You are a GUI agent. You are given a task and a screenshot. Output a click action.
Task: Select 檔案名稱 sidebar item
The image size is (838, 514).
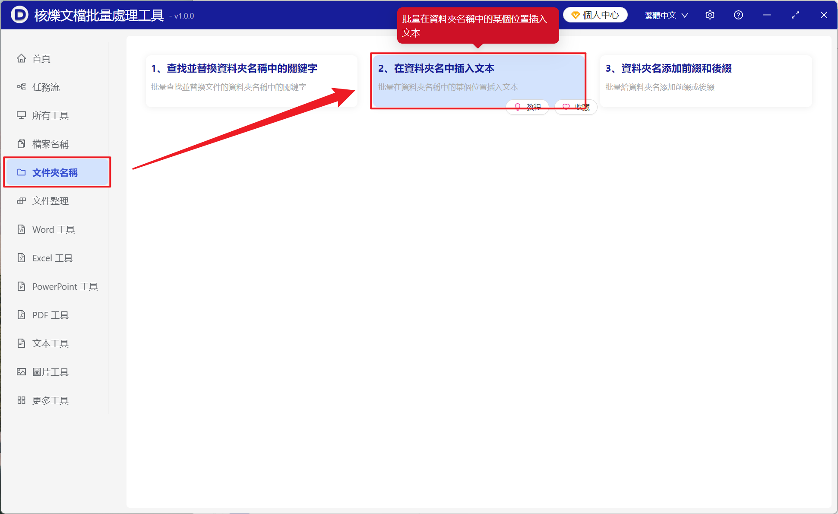[57, 144]
